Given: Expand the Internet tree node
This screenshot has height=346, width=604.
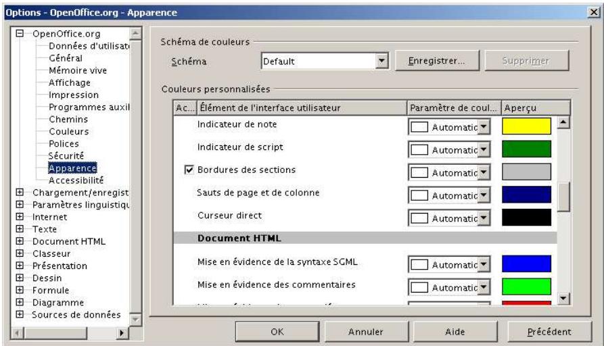Looking at the screenshot, I should coord(20,217).
